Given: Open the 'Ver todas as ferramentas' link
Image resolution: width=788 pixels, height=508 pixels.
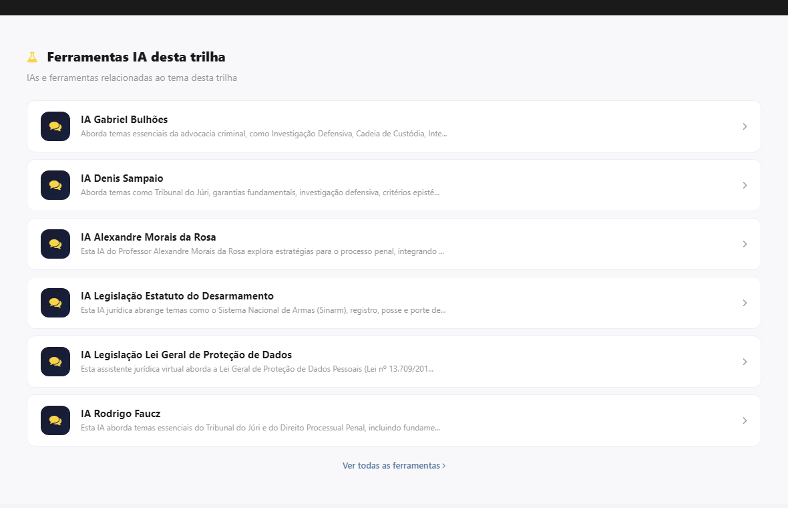Looking at the screenshot, I should [394, 466].
